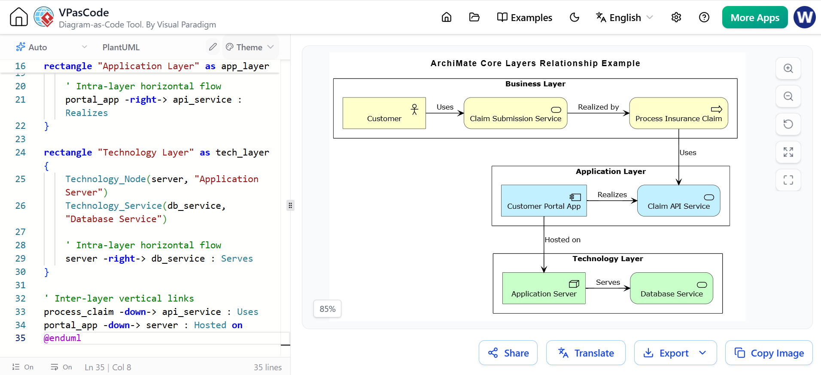Screen dimensions: 821x375
Task: Open the W user avatar
Action: pyautogui.click(x=805, y=17)
